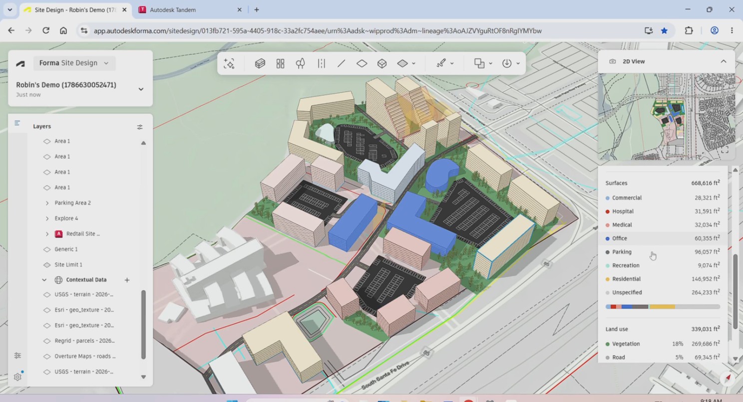Collapse the 2D View panel

pyautogui.click(x=723, y=61)
